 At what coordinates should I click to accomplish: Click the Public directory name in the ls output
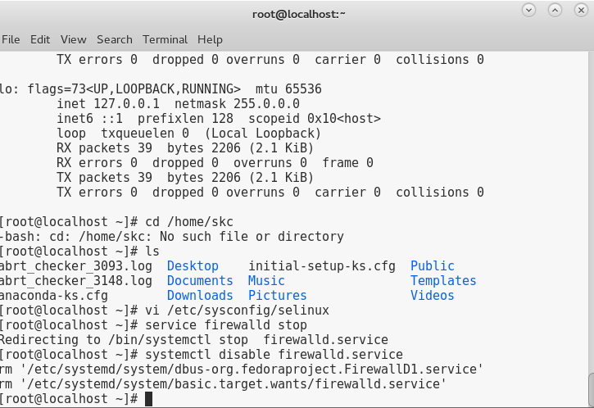tap(433, 266)
